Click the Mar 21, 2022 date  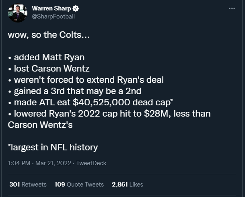pyautogui.click(x=53, y=163)
